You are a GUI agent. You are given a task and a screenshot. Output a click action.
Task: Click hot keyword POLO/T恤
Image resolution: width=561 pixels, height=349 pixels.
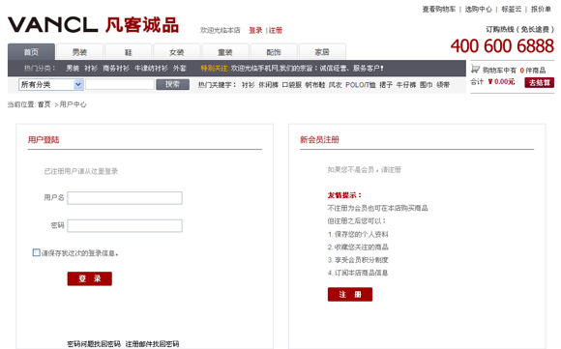click(x=361, y=85)
